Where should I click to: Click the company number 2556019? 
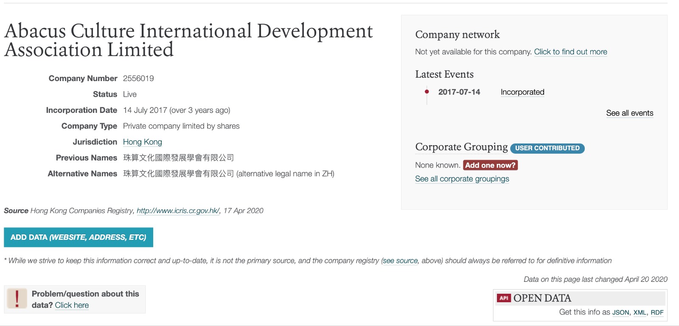(x=138, y=79)
